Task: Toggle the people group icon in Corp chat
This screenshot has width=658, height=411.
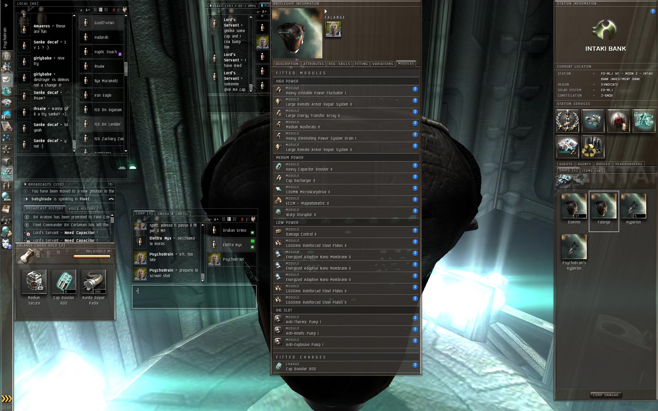Action: 253,219
